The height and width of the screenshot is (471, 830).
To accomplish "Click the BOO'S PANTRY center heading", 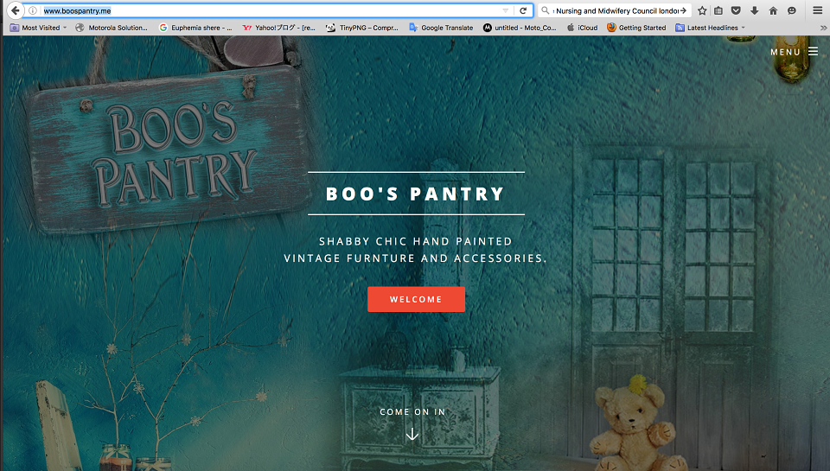I will click(416, 194).
